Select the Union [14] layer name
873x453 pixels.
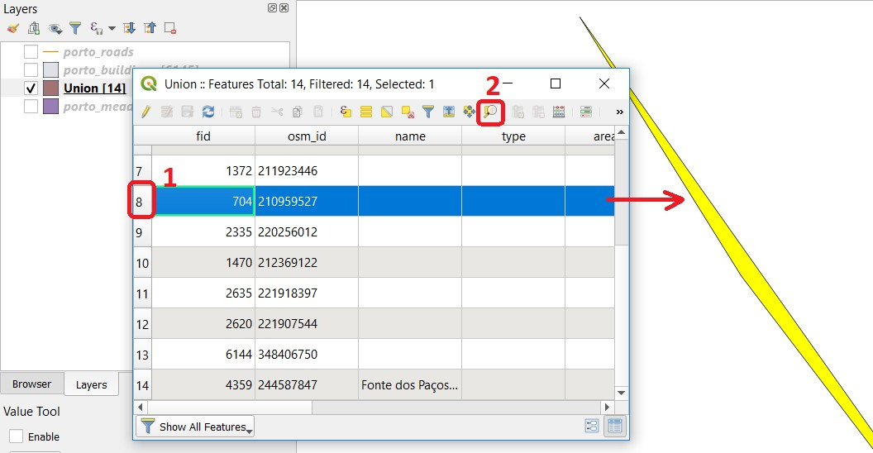pos(94,88)
